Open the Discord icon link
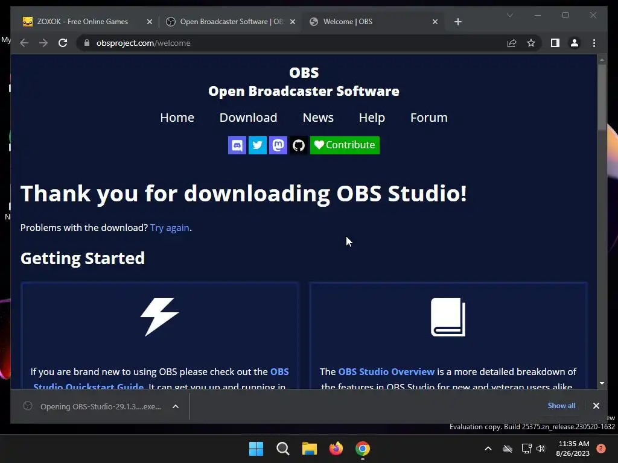The height and width of the screenshot is (463, 618). [x=237, y=145]
